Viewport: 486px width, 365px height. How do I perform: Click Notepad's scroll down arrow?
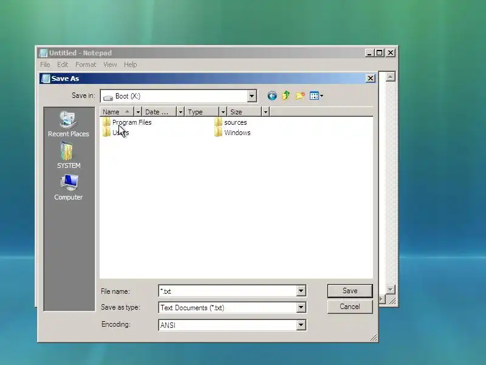(x=390, y=290)
